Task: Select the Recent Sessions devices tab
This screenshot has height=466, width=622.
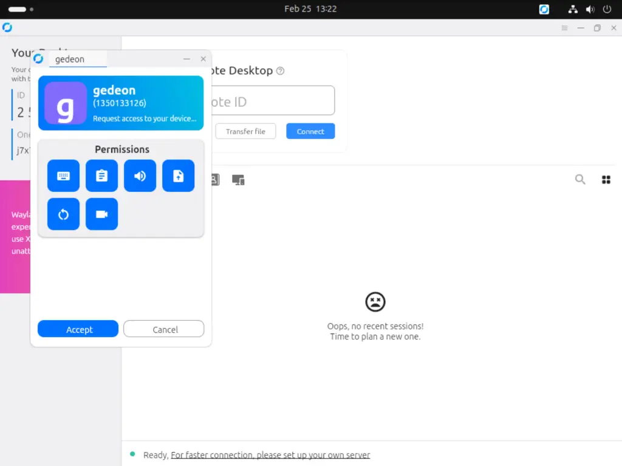Action: pos(238,179)
